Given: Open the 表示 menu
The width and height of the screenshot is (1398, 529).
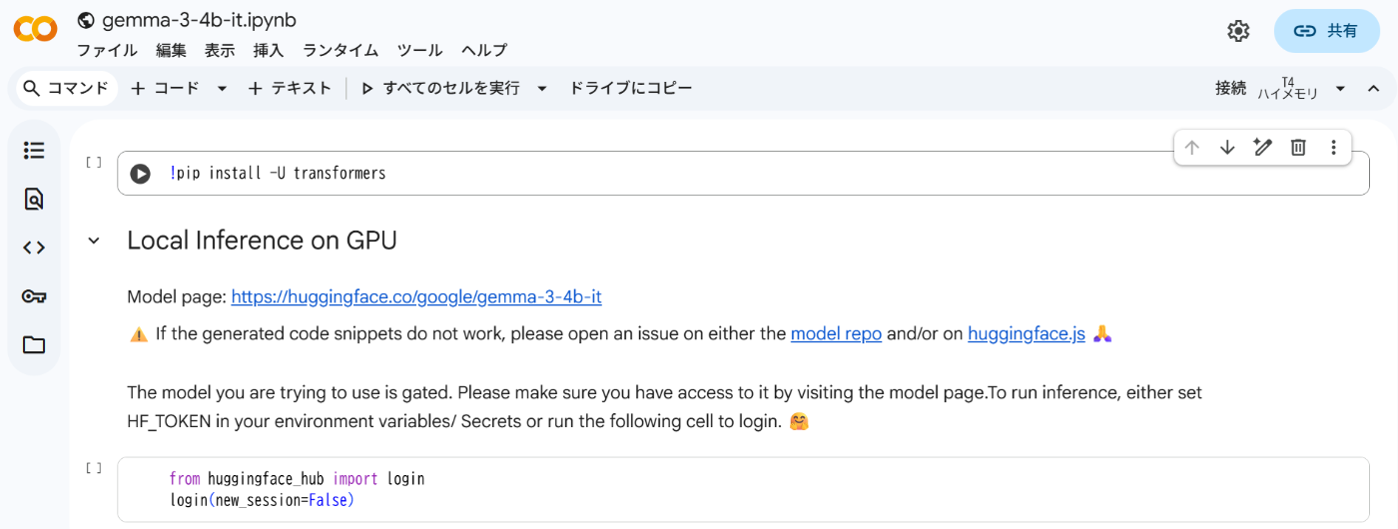Looking at the screenshot, I should point(220,50).
